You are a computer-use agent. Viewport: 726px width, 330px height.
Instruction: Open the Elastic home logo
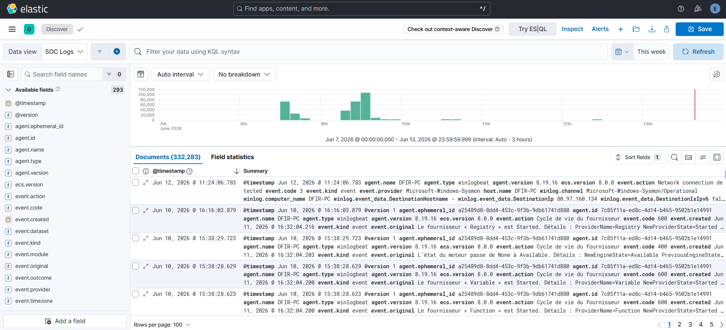click(28, 9)
